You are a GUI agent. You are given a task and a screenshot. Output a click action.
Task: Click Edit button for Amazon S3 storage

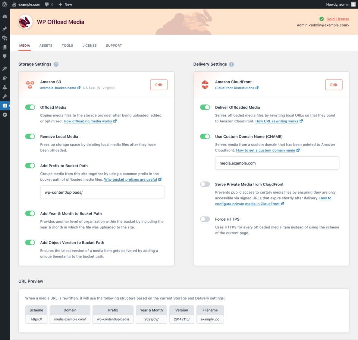(x=159, y=85)
